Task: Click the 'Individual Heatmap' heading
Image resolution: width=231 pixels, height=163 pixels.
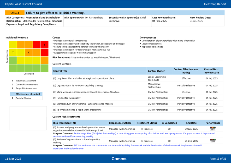Action: click(17, 37)
